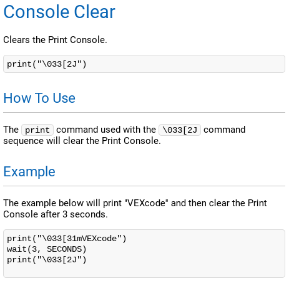This screenshot has height=281, width=289.
Task: Click the wait(3, SECONDS) code line
Action: [47, 249]
